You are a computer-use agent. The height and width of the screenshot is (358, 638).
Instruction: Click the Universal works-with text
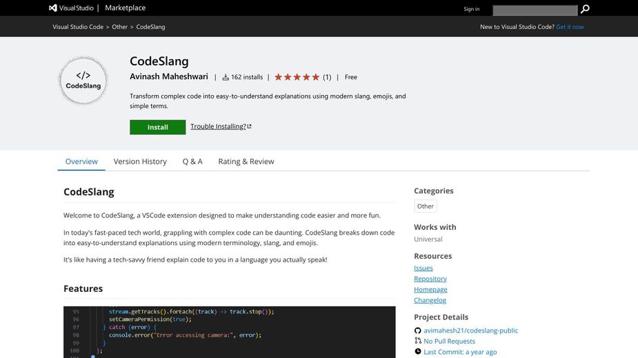pyautogui.click(x=428, y=239)
